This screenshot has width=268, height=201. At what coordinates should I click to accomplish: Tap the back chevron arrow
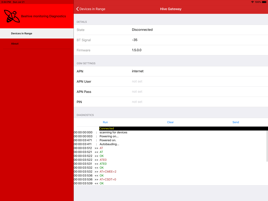coord(77,9)
